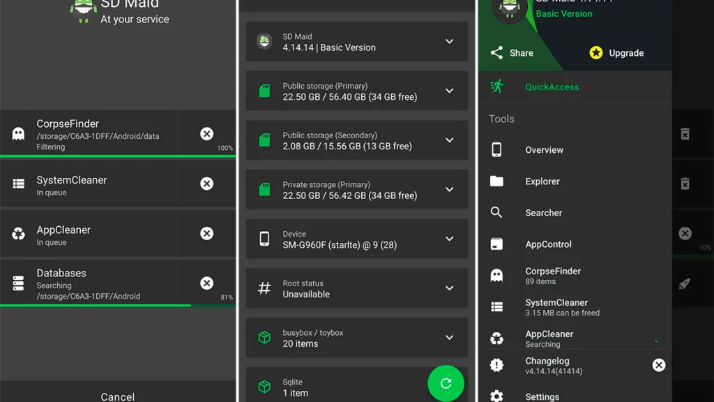Click the rocket icon behind the drawer
This screenshot has width=714, height=402.
pyautogui.click(x=685, y=283)
